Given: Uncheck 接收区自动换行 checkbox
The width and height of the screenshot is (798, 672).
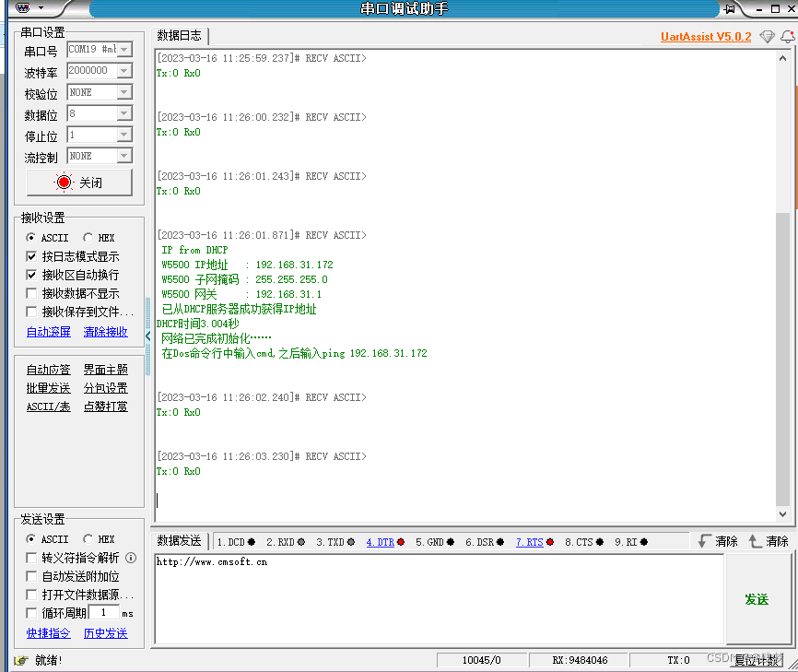Looking at the screenshot, I should 31,275.
